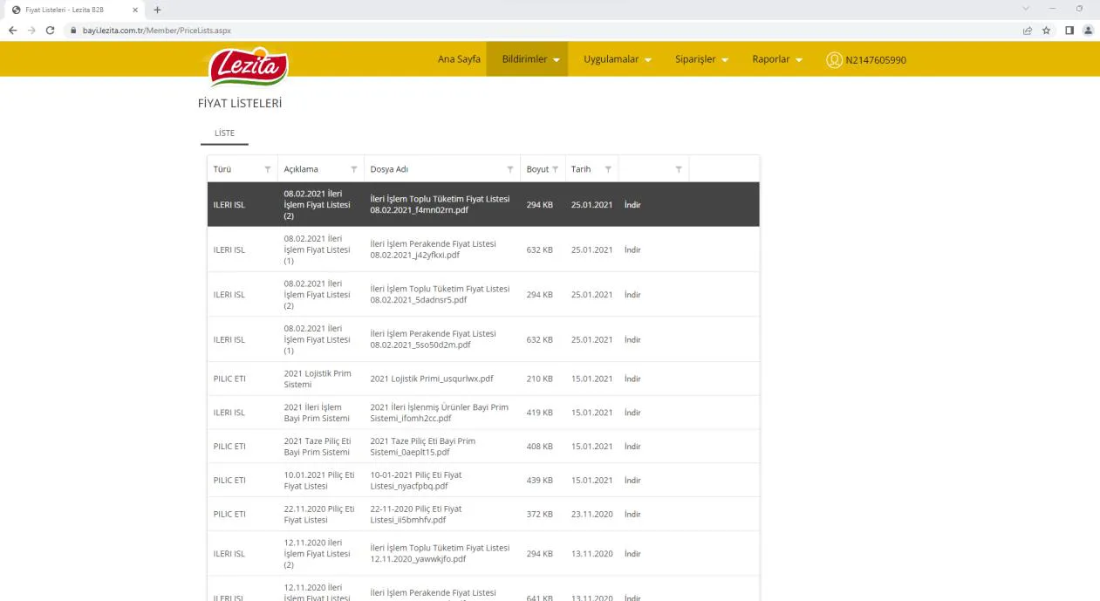
Task: Select the 210 KB size cell
Action: pyautogui.click(x=540, y=379)
